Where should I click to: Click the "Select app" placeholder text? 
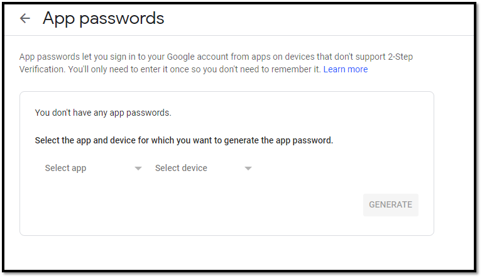pos(65,168)
